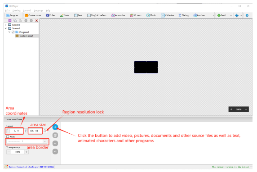Collapse the Screen6 tree node
Viewport: 257px width, 172px height.
[6, 28]
